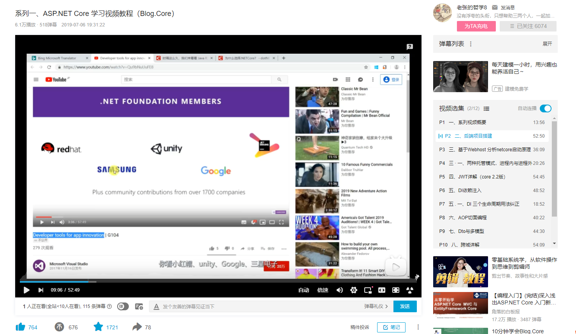The height and width of the screenshot is (334, 576).
Task: Click the pin icon beside the progress bar
Action: coord(417,277)
